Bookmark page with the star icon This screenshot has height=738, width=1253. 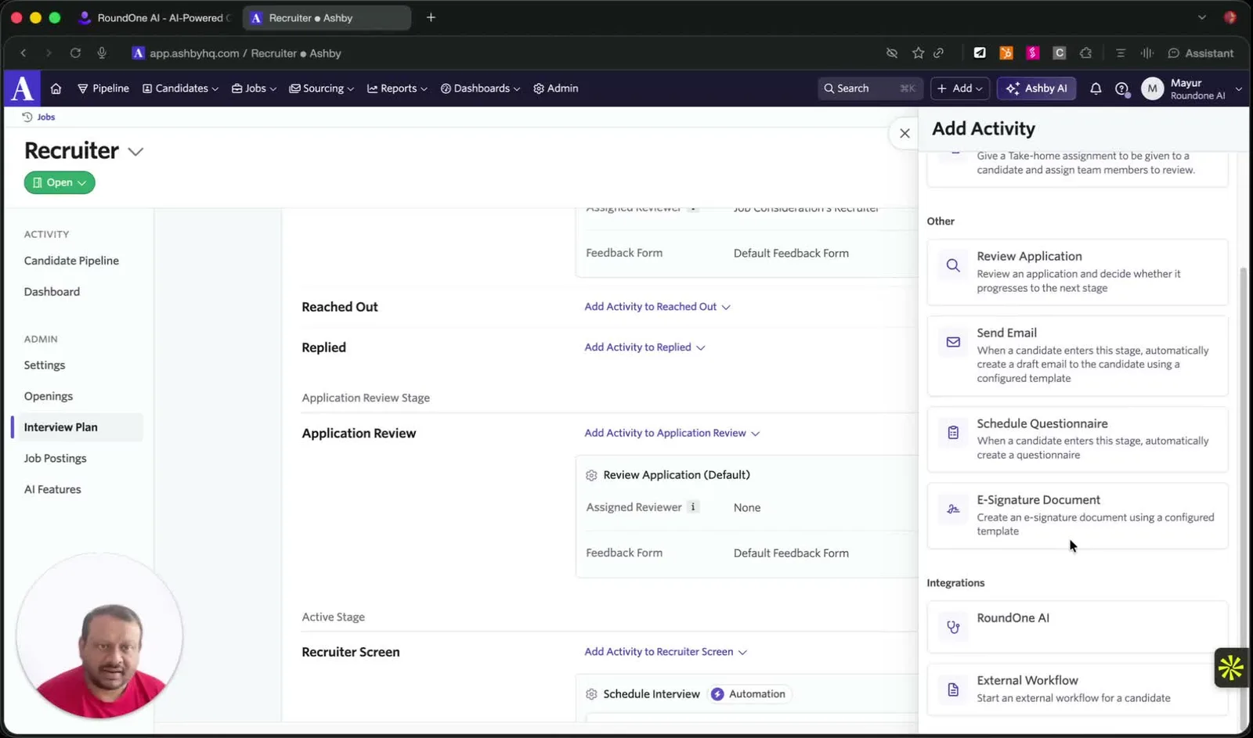point(918,53)
